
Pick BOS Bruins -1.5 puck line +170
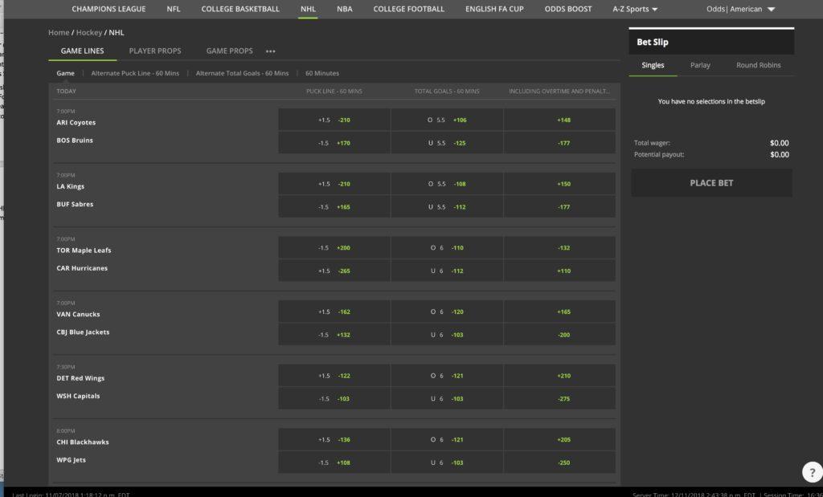click(x=334, y=143)
